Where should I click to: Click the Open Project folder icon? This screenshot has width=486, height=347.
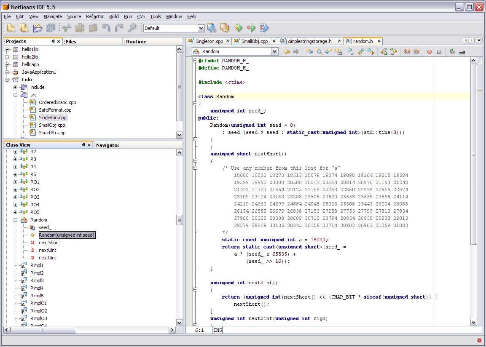tap(37, 28)
